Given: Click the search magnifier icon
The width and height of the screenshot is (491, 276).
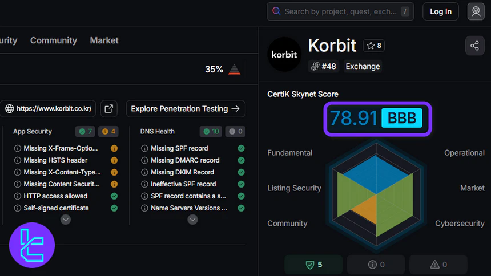Looking at the screenshot, I should pos(276,11).
